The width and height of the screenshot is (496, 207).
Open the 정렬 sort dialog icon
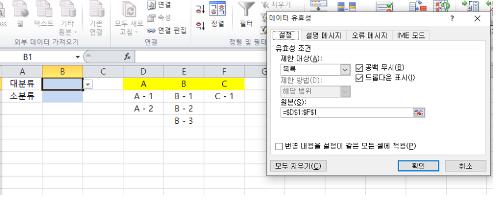pos(218,9)
